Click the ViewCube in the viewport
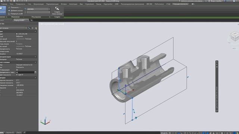This screenshot has height=134, width=239. pos(235,36)
